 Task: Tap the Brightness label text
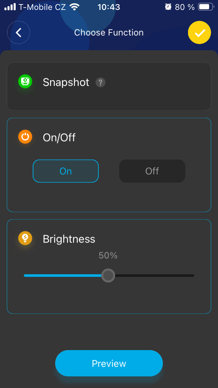(69, 239)
